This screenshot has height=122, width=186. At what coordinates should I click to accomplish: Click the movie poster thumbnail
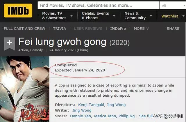click(25, 89)
